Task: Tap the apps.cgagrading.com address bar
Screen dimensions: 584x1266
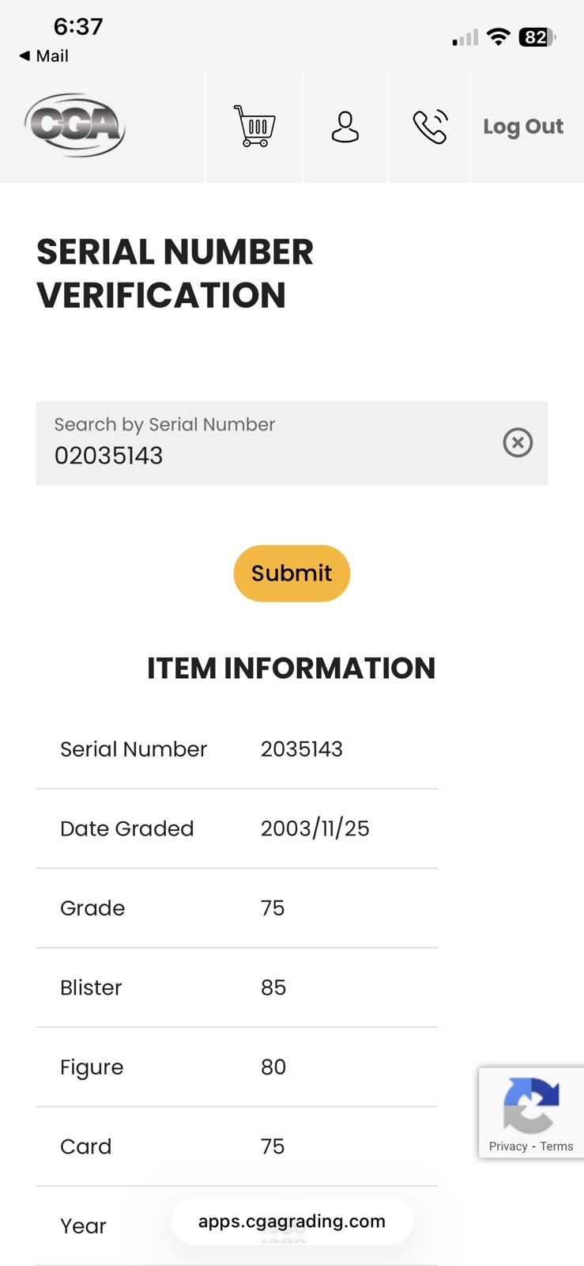Action: coord(292,1221)
